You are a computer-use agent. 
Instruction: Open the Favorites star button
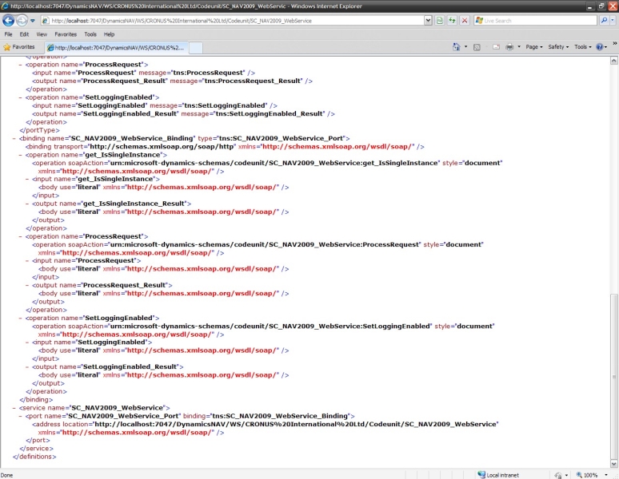coord(19,47)
